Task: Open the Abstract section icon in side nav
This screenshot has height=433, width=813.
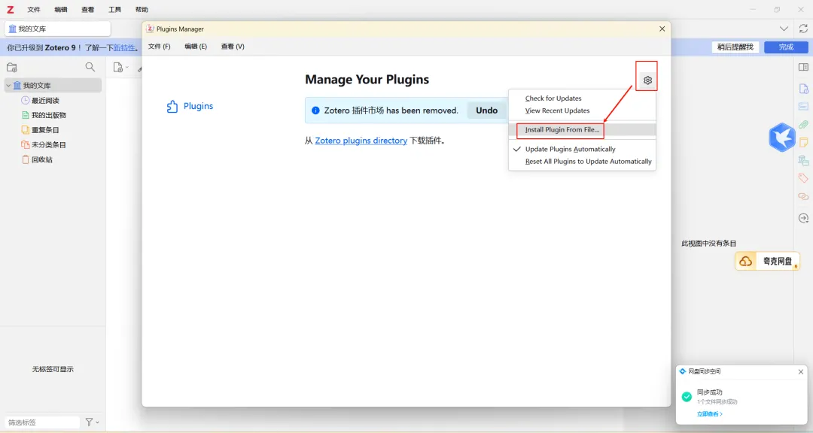Action: 803,106
